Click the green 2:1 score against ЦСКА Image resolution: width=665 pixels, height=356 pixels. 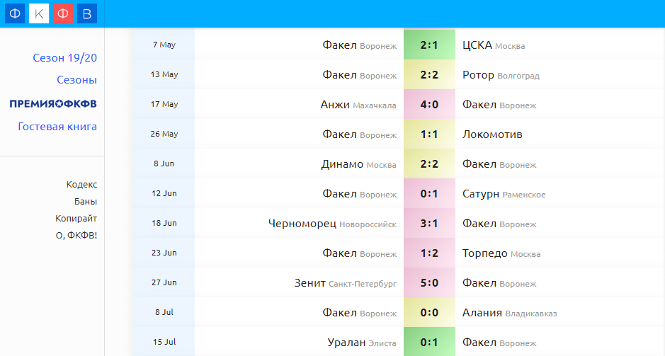point(428,45)
